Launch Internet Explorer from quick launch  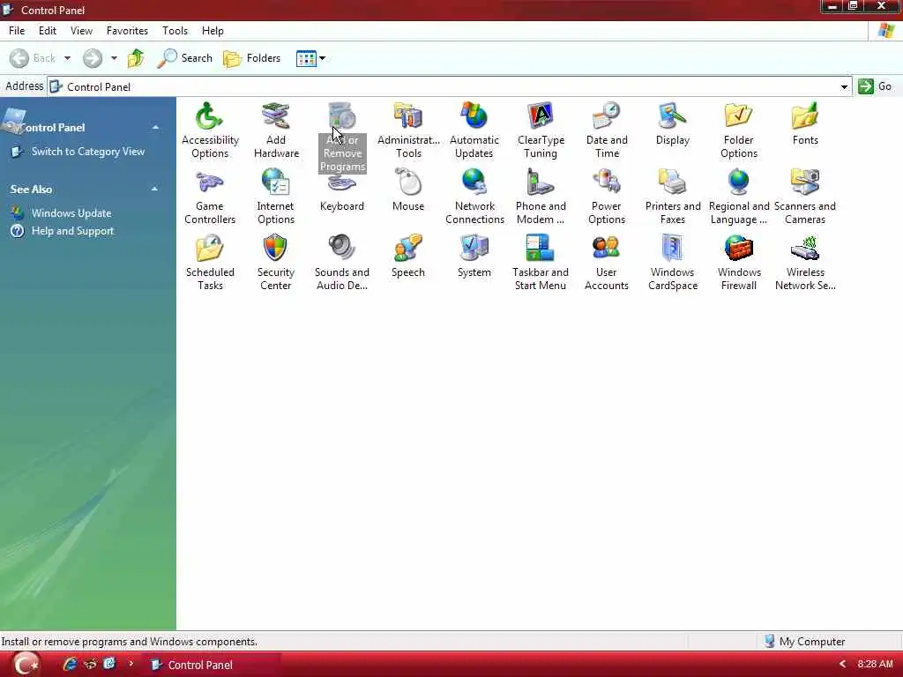pos(70,664)
